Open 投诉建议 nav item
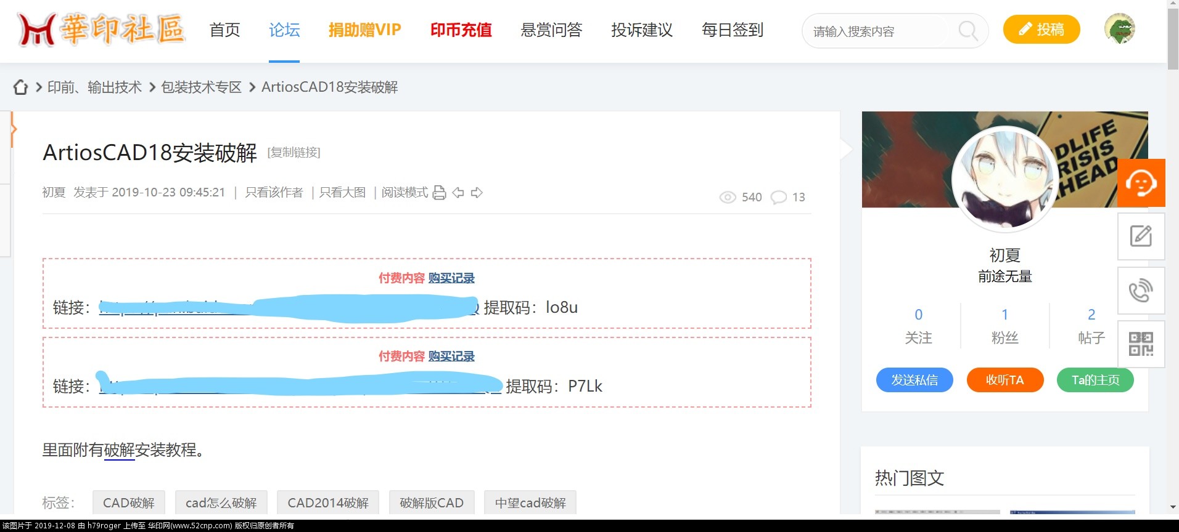1179x532 pixels. click(x=642, y=30)
